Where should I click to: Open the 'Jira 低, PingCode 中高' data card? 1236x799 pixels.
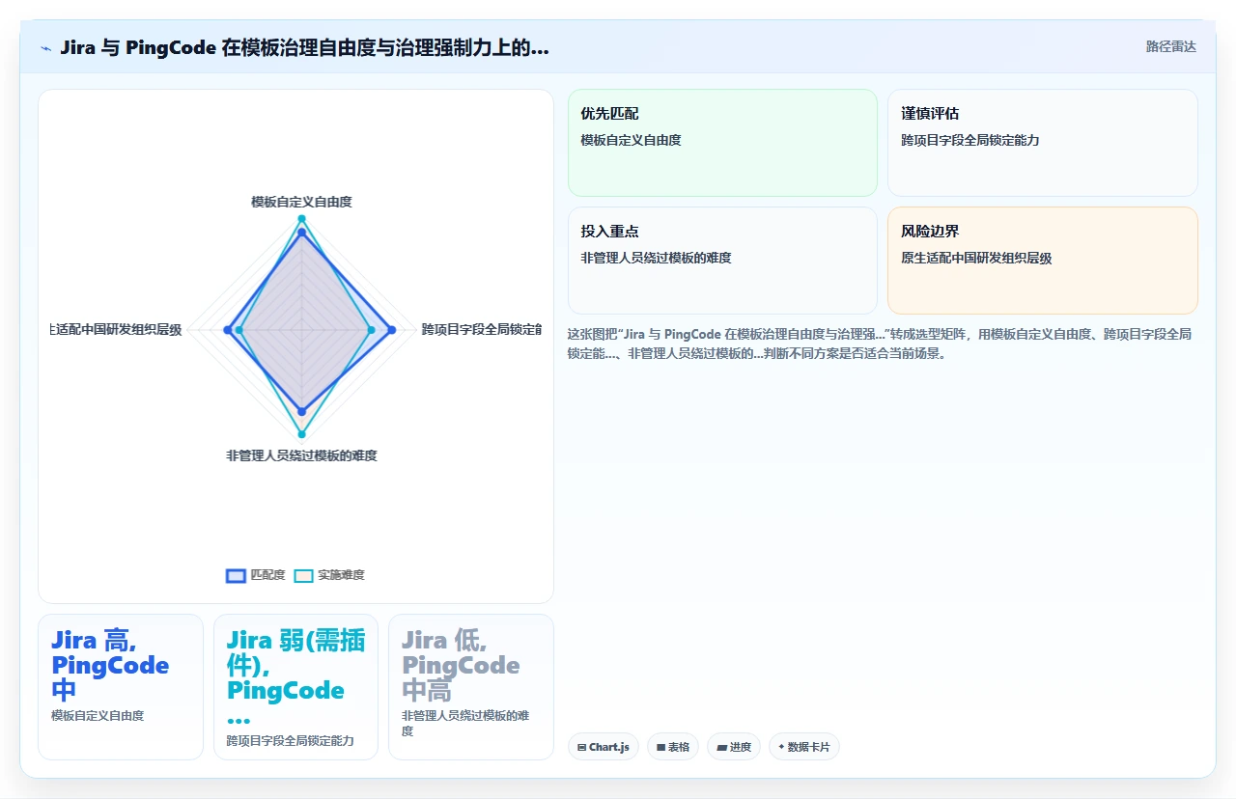(x=471, y=687)
